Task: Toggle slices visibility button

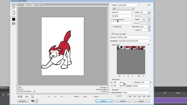Action: 14,23
